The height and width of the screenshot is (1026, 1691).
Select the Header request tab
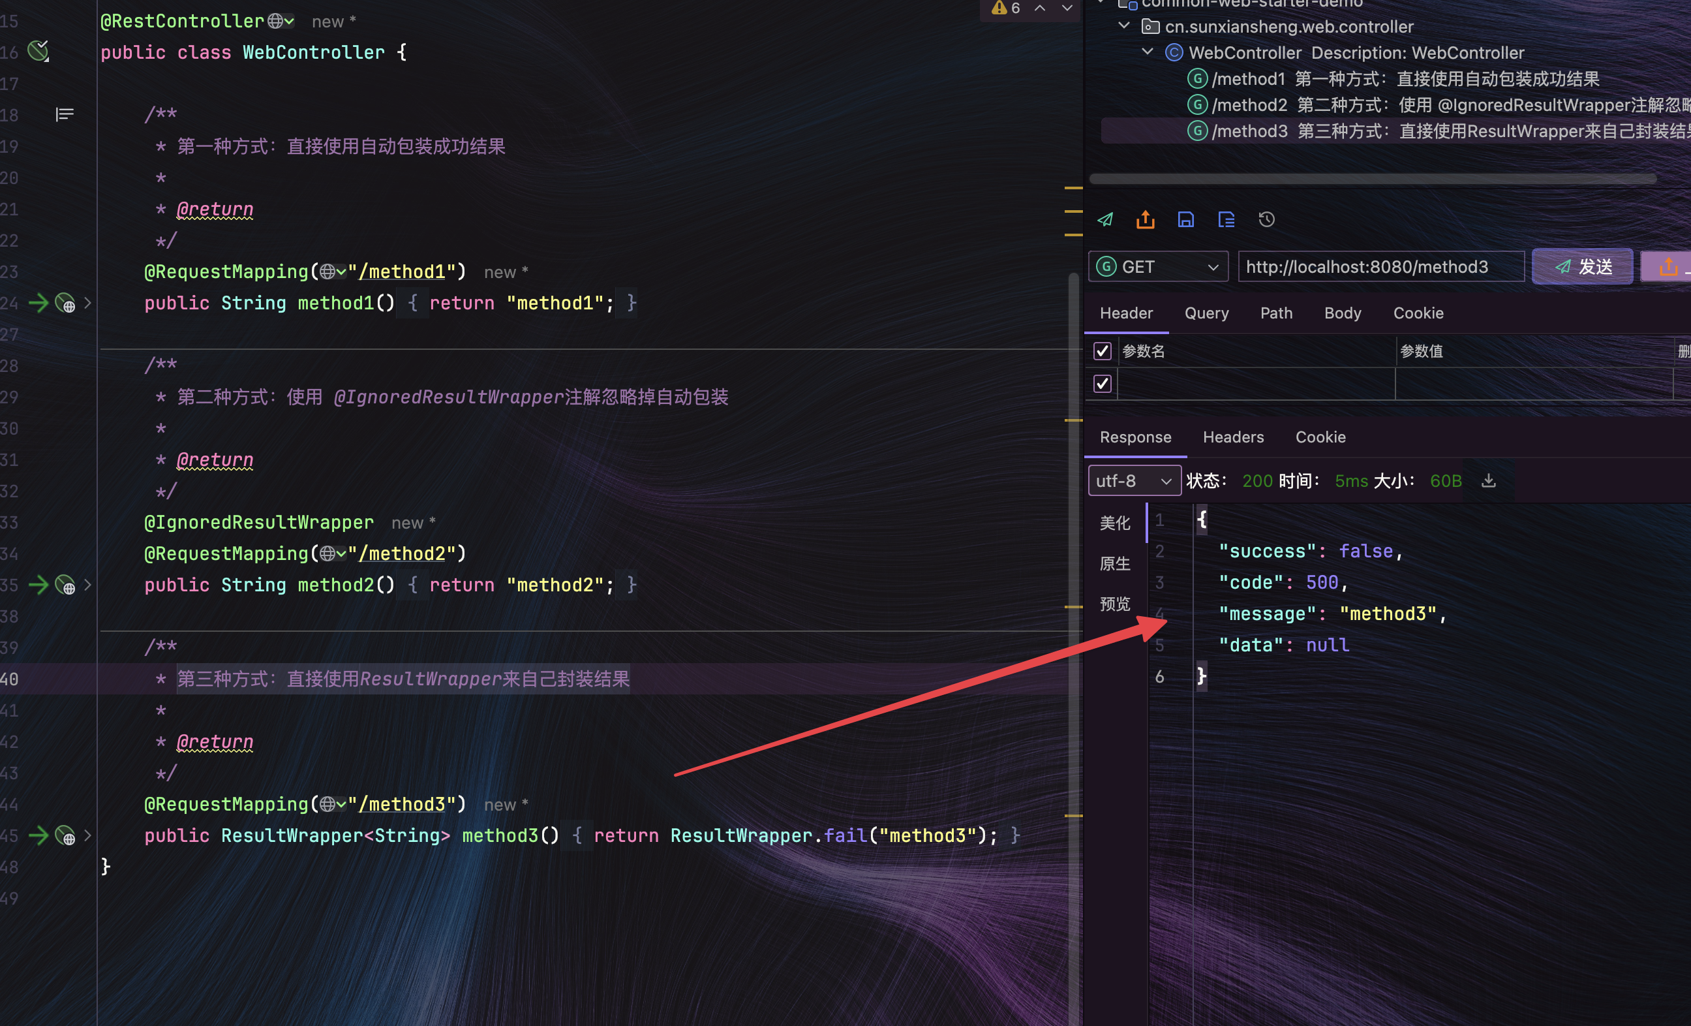point(1126,313)
